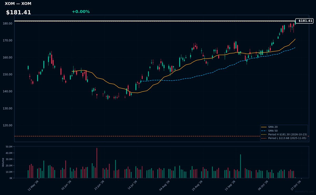This screenshot has width=316, height=195.
Task: Click the 50.0M volume axis label
Action: tap(9, 147)
